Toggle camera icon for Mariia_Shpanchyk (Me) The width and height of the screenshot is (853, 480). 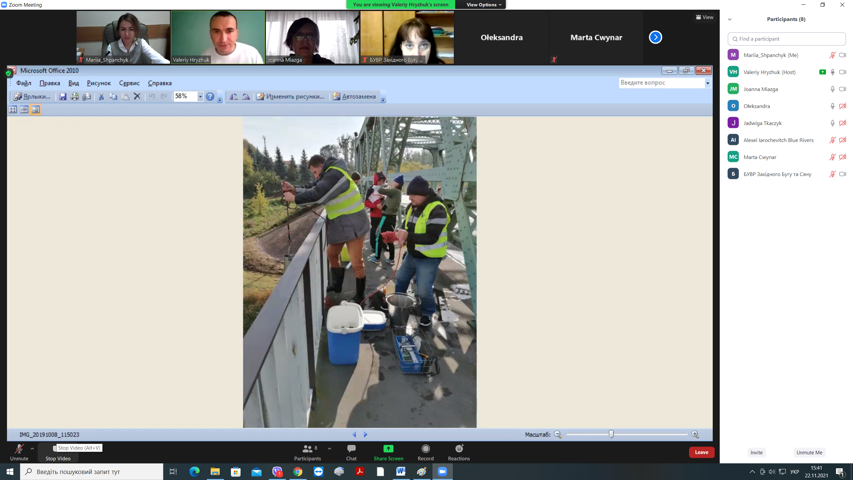pyautogui.click(x=843, y=55)
